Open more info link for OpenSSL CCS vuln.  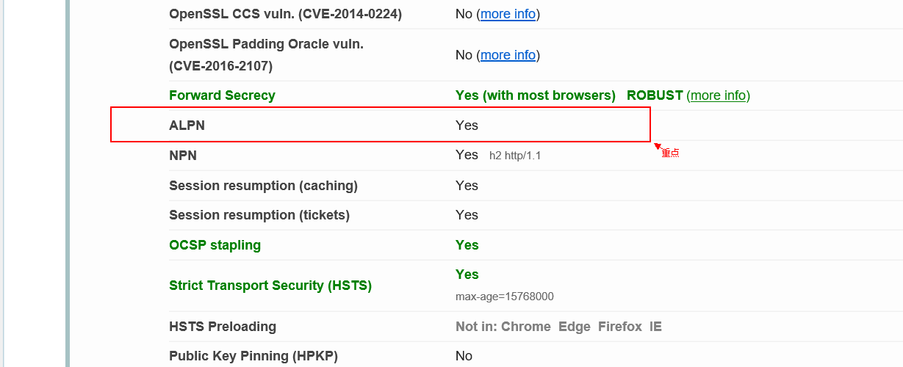click(x=508, y=14)
